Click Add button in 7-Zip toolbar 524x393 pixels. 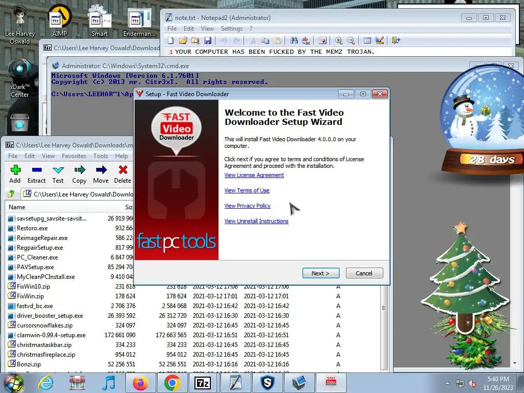click(x=15, y=174)
